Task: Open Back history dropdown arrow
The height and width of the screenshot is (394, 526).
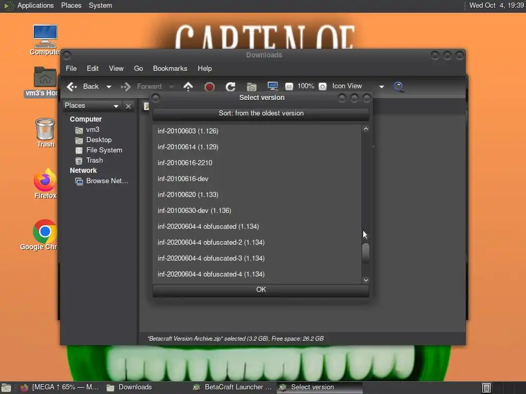Action: coord(109,87)
